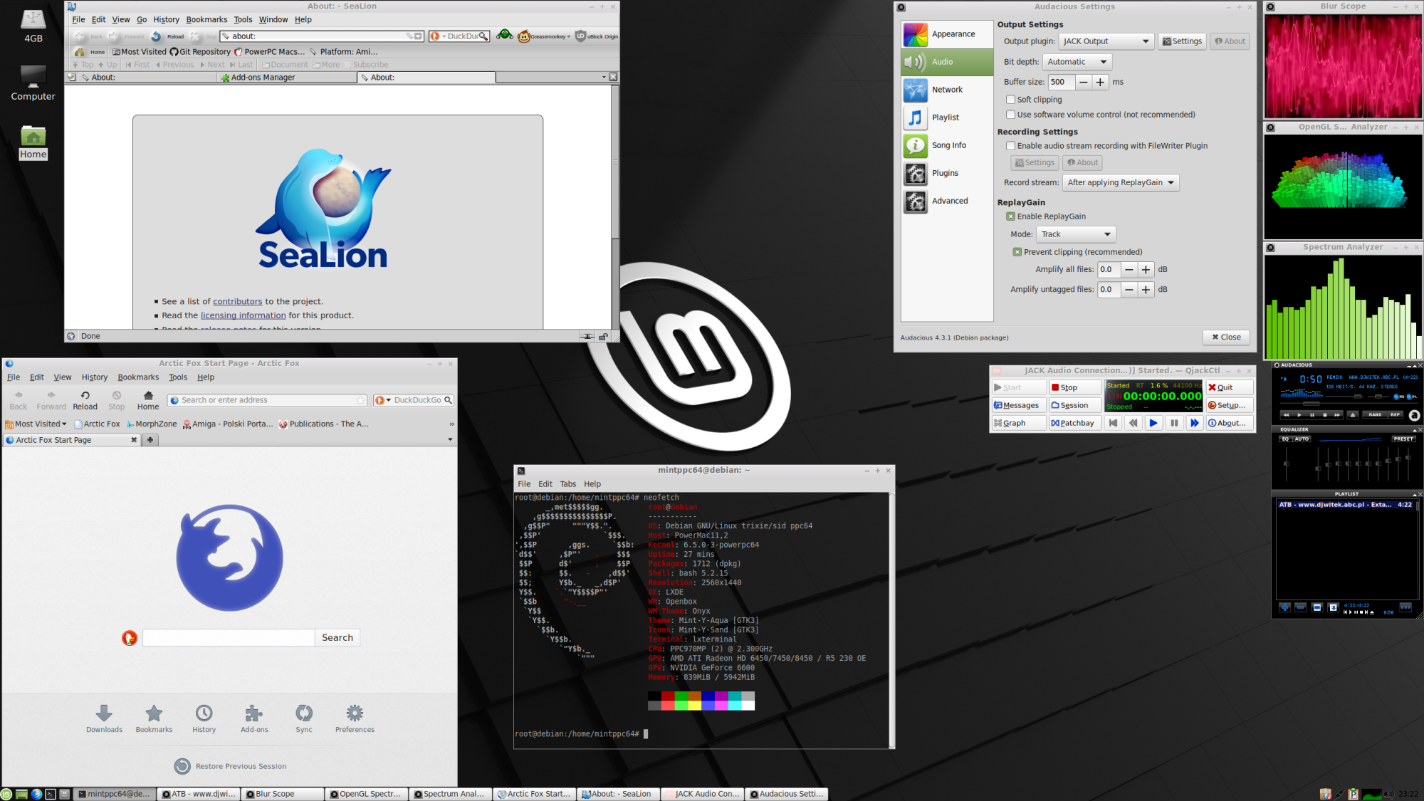Viewport: 1424px width, 801px height.
Task: Select Playlist category in Audacious Settings
Action: (946, 117)
